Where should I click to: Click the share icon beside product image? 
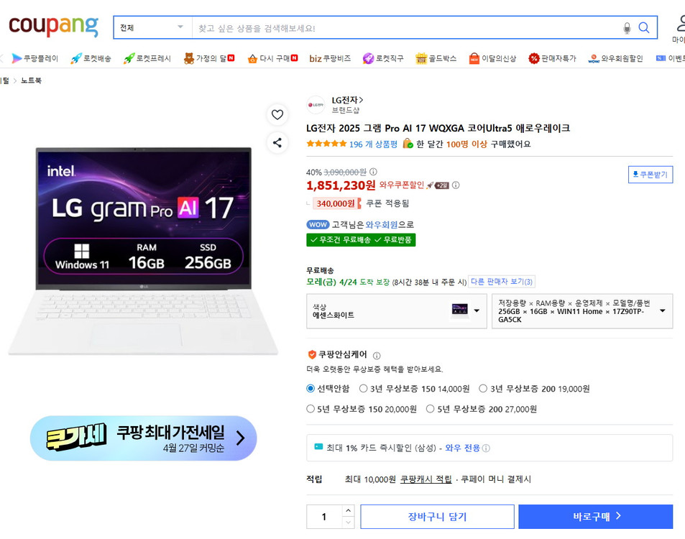pyautogui.click(x=277, y=142)
